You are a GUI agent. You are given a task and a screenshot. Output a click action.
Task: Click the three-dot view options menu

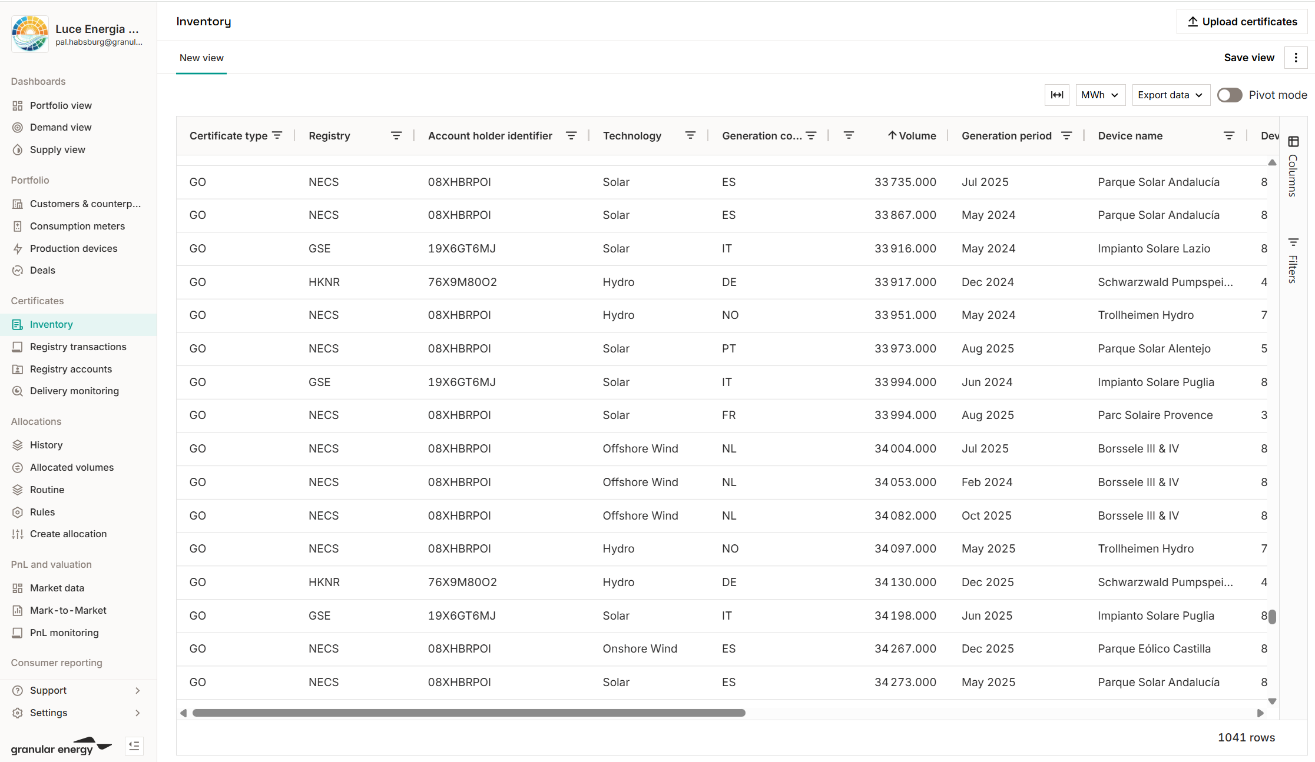tap(1296, 58)
